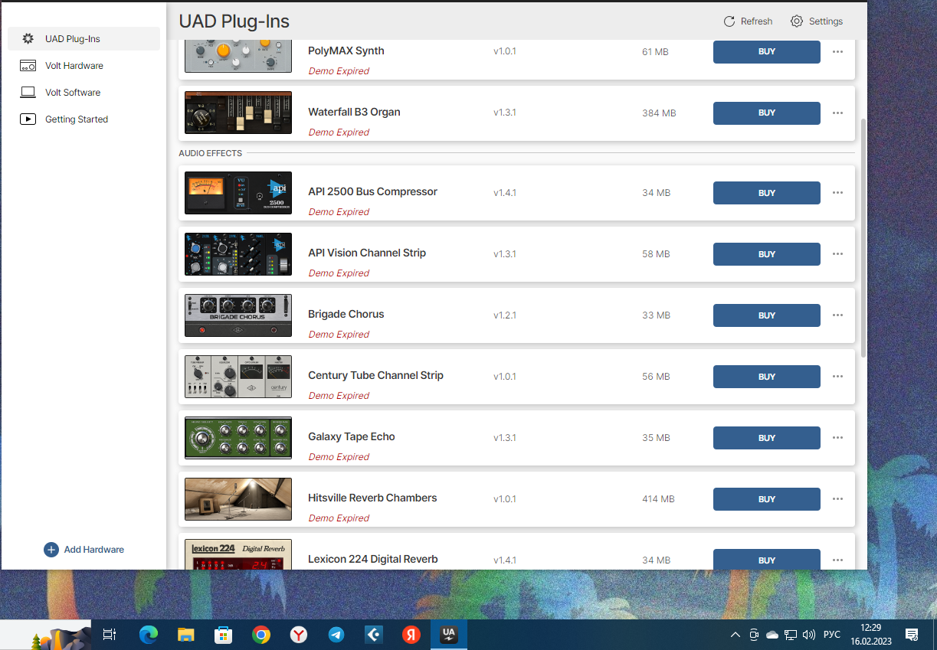The width and height of the screenshot is (937, 650).
Task: Click the v1.4.1 version of API 2500
Action: click(x=505, y=193)
